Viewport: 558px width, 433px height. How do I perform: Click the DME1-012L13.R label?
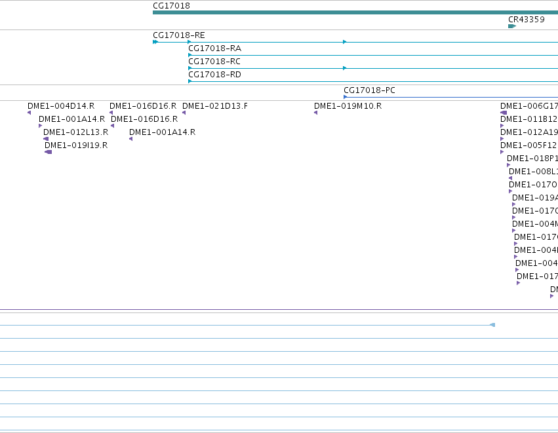(76, 132)
